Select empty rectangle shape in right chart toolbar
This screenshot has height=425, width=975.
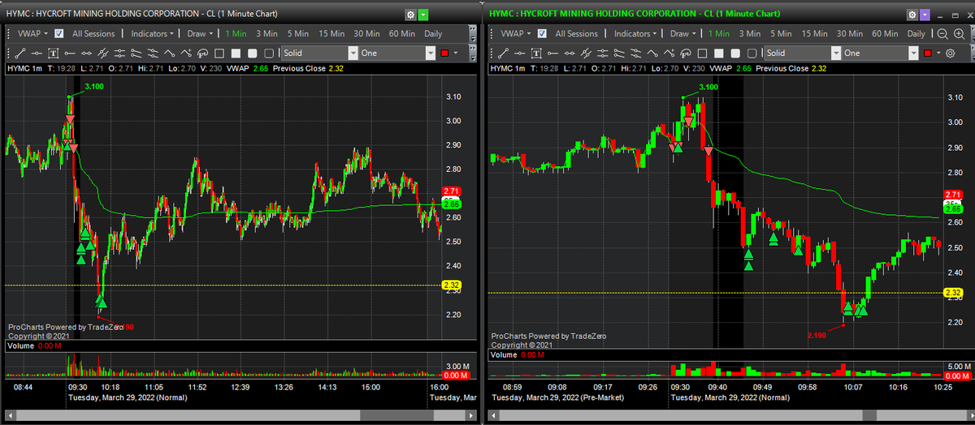coord(702,53)
